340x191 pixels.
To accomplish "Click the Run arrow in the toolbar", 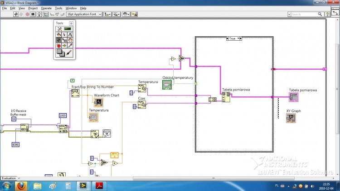I will click(x=16, y=14).
